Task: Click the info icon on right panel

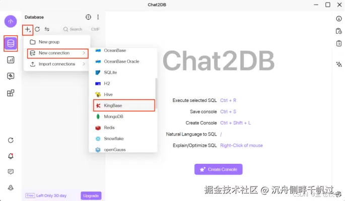Action: point(339,19)
